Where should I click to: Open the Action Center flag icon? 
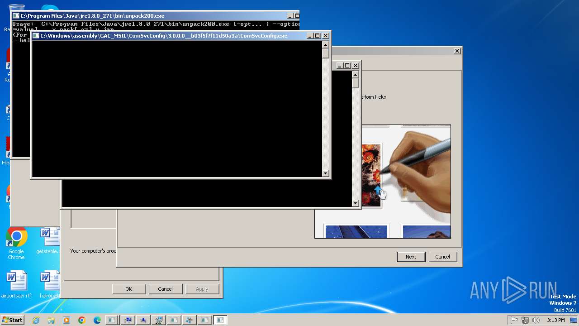[x=514, y=320]
